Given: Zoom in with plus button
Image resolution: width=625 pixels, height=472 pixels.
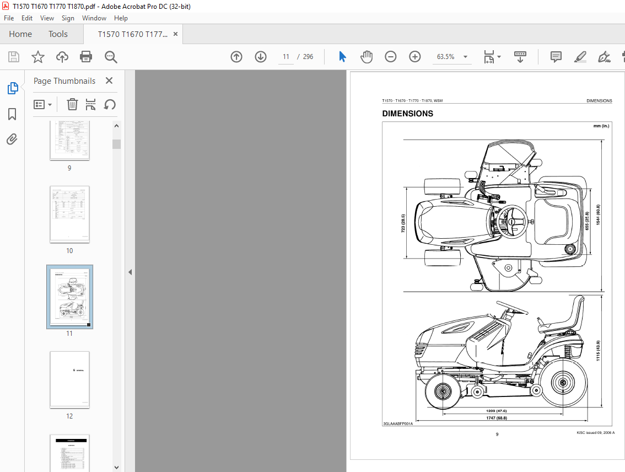Looking at the screenshot, I should click(x=415, y=57).
